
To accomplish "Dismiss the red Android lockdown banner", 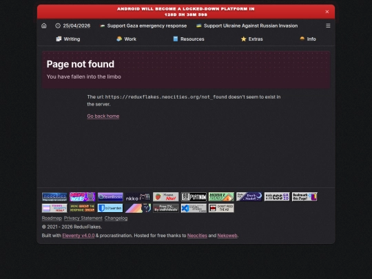I will (327, 12).
